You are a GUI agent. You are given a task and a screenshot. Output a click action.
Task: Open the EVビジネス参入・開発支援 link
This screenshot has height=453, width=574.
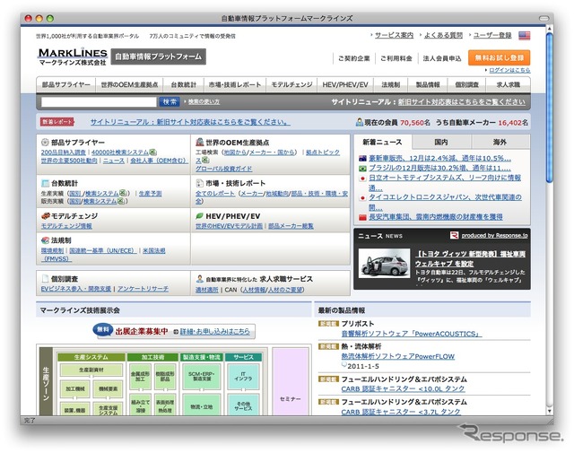click(76, 289)
